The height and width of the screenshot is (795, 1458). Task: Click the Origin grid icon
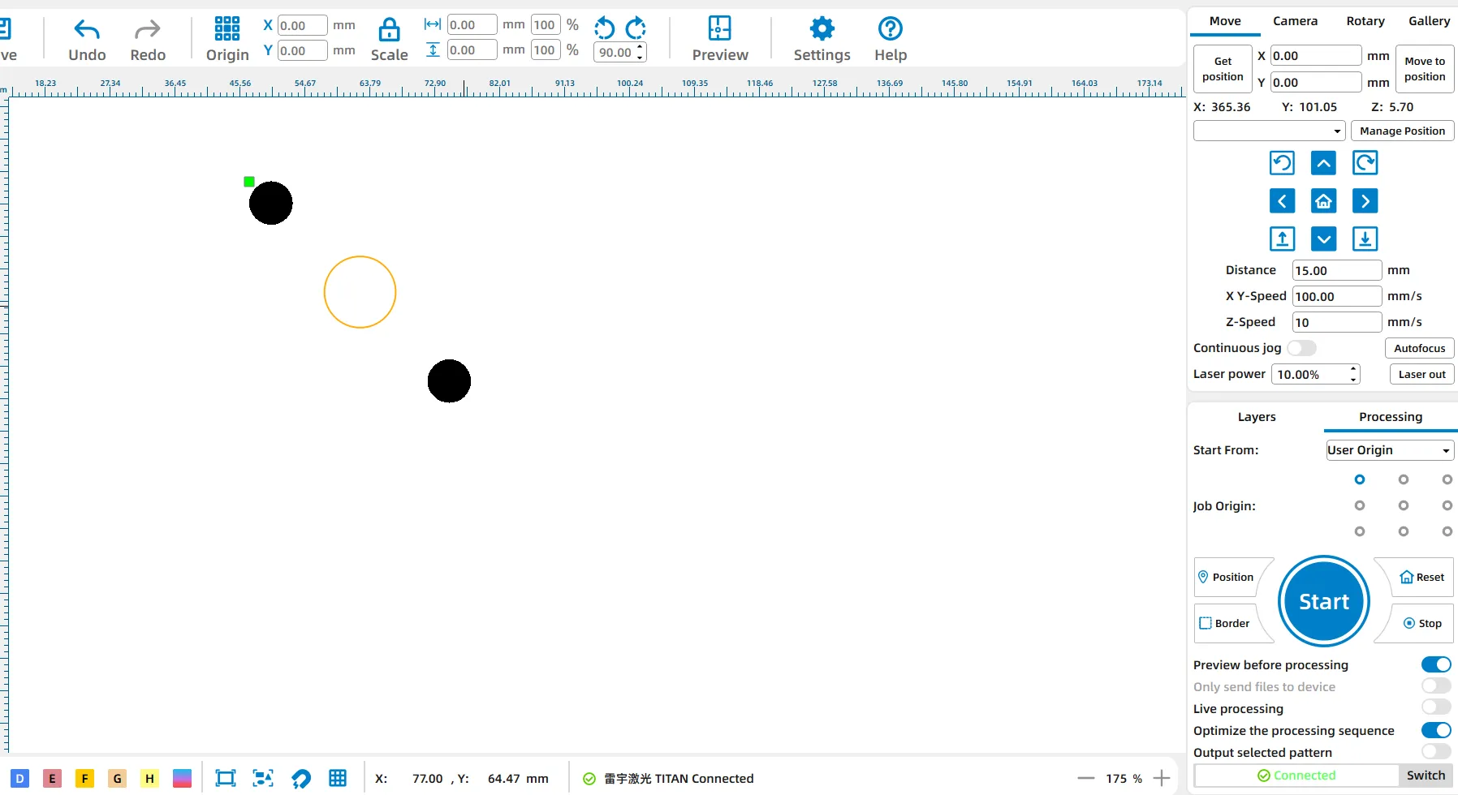226,29
